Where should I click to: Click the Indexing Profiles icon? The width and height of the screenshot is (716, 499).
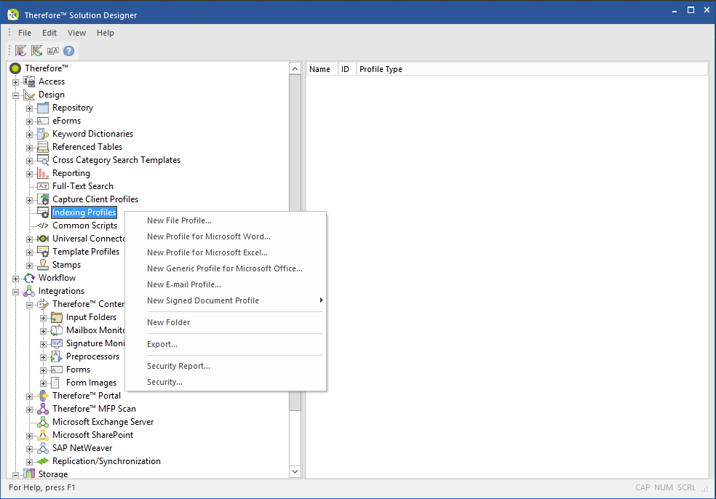pos(43,212)
